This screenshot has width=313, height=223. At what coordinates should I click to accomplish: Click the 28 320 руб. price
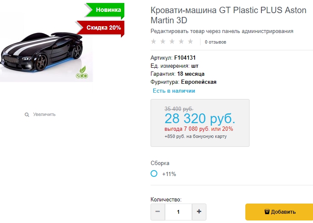click(x=200, y=118)
